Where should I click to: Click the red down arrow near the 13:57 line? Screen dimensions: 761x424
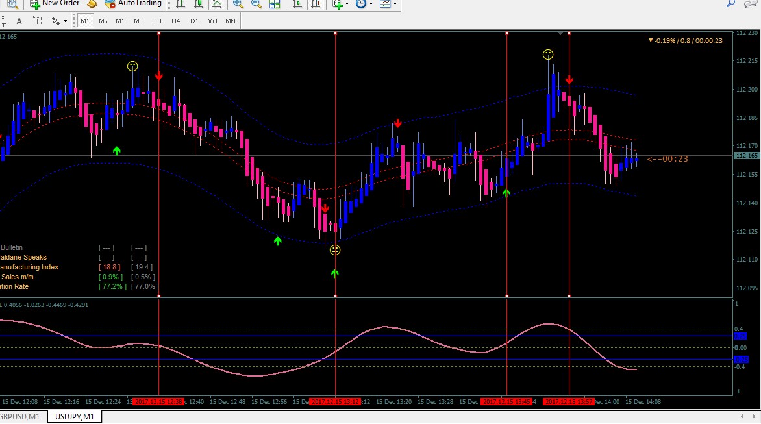(x=569, y=80)
